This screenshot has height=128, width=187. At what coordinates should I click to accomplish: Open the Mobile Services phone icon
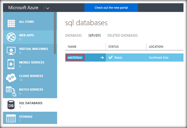pyautogui.click(x=11, y=64)
